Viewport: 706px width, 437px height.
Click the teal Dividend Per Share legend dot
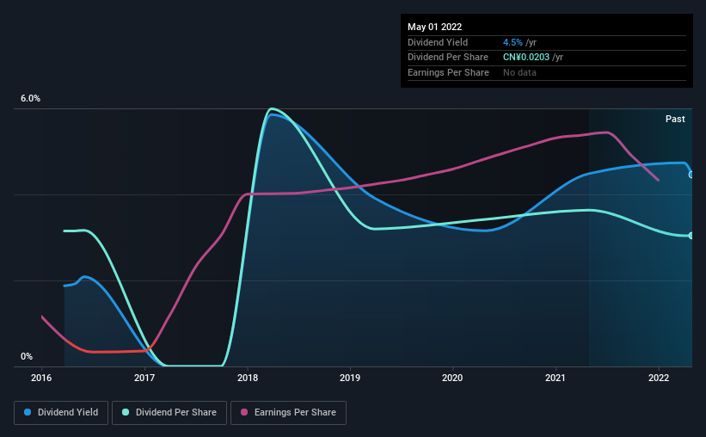[x=126, y=412]
